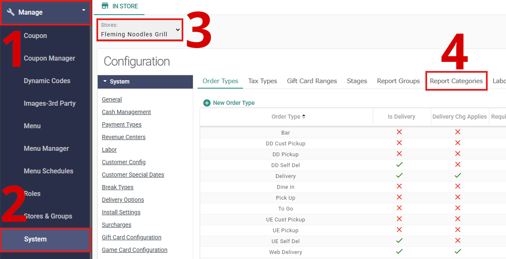Open the Gift Card Configuration link
Viewport: 506px width, 259px height.
pyautogui.click(x=132, y=237)
